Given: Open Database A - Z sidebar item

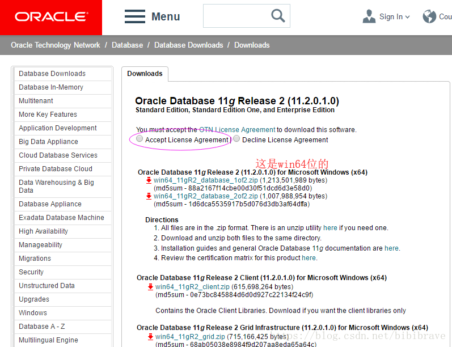Looking at the screenshot, I should [62, 327].
